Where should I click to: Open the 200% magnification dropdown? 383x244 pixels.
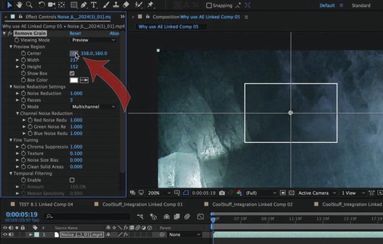pos(159,193)
